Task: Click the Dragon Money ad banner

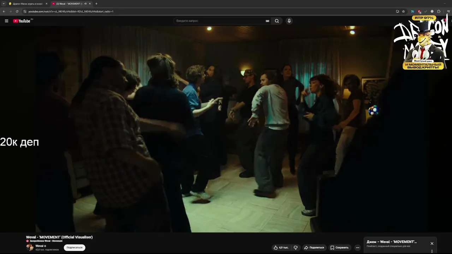Action: (422, 42)
